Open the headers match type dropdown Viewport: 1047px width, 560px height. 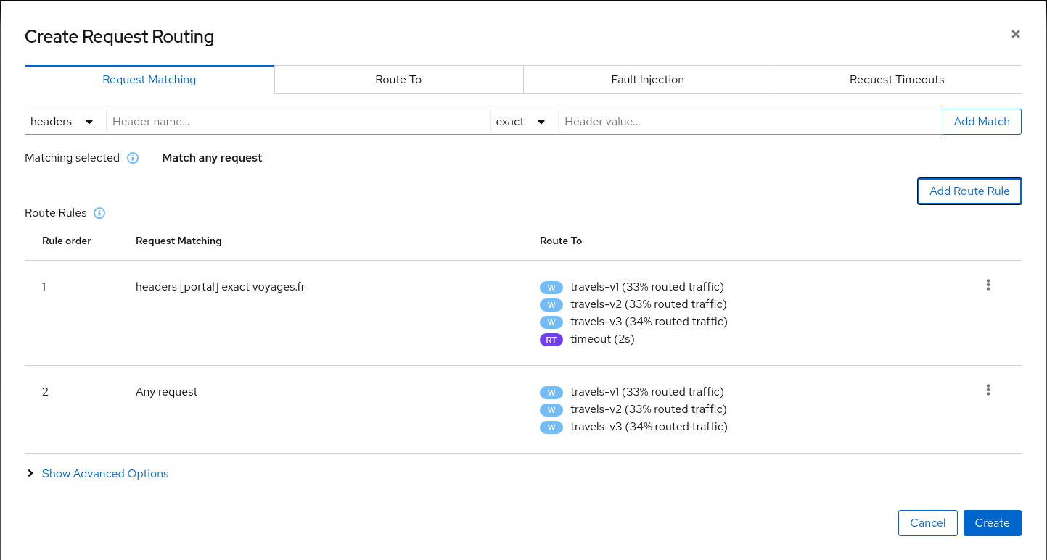pos(65,122)
